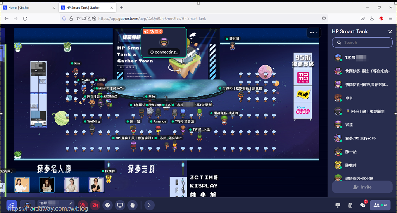Click the Invite button
The height and width of the screenshot is (213, 397).
tap(362, 187)
